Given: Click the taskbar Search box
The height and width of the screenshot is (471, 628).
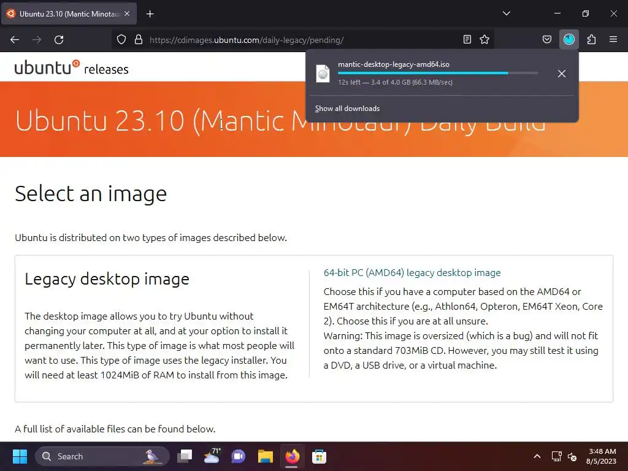Looking at the screenshot, I should 102,456.
